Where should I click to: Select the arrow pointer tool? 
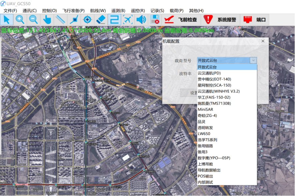coord(7,20)
